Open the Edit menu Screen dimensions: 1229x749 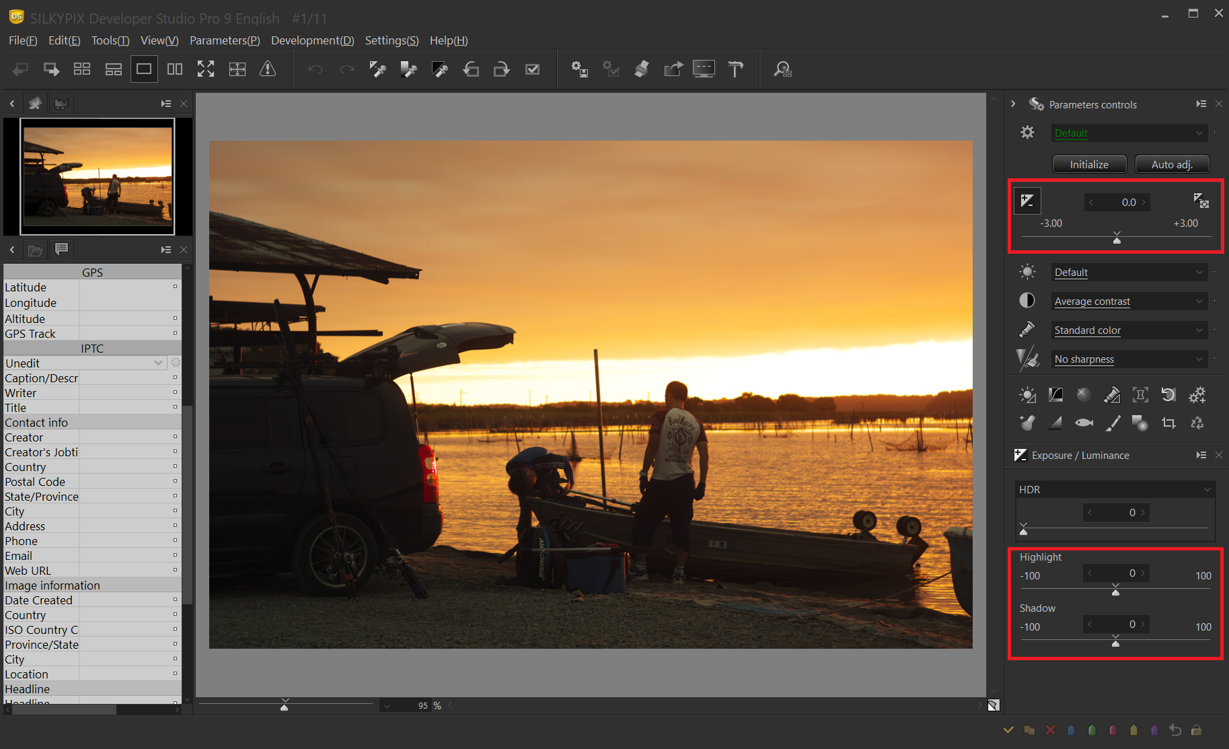(64, 40)
